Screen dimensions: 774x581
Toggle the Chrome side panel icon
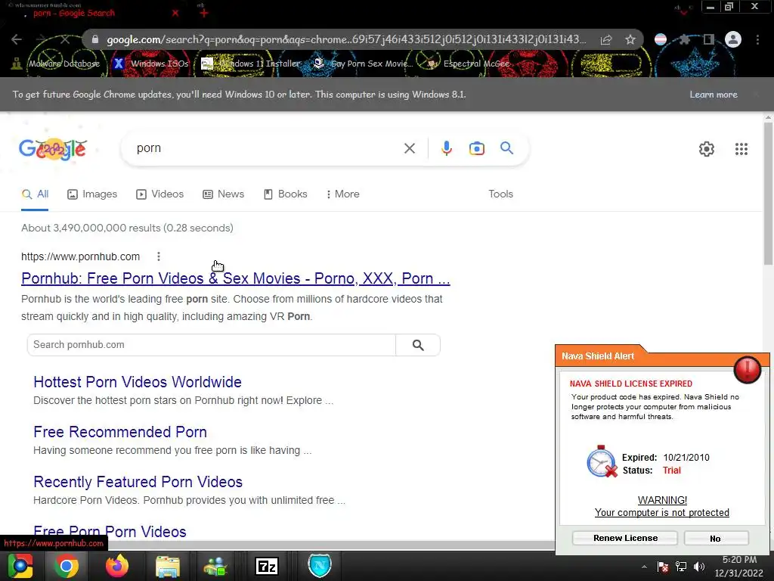coord(708,39)
